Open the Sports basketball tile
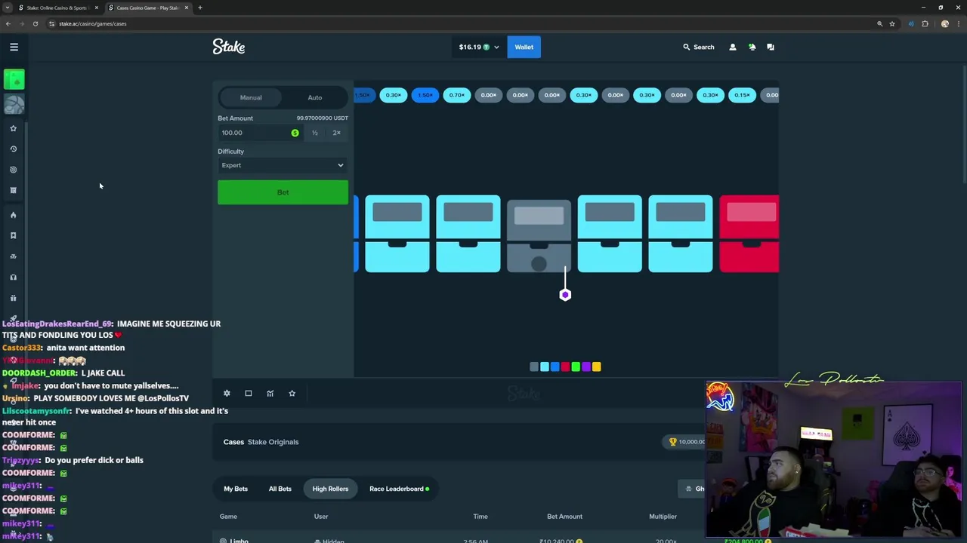 tap(14, 103)
